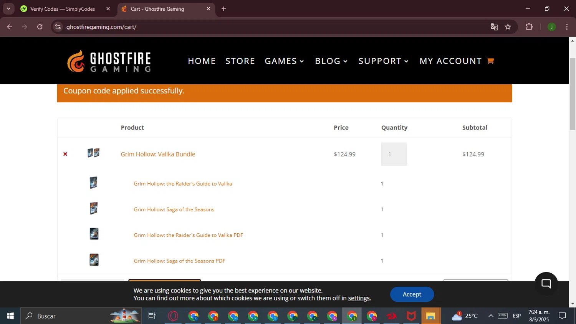
Task: Click the ESP language indicator
Action: [517, 316]
